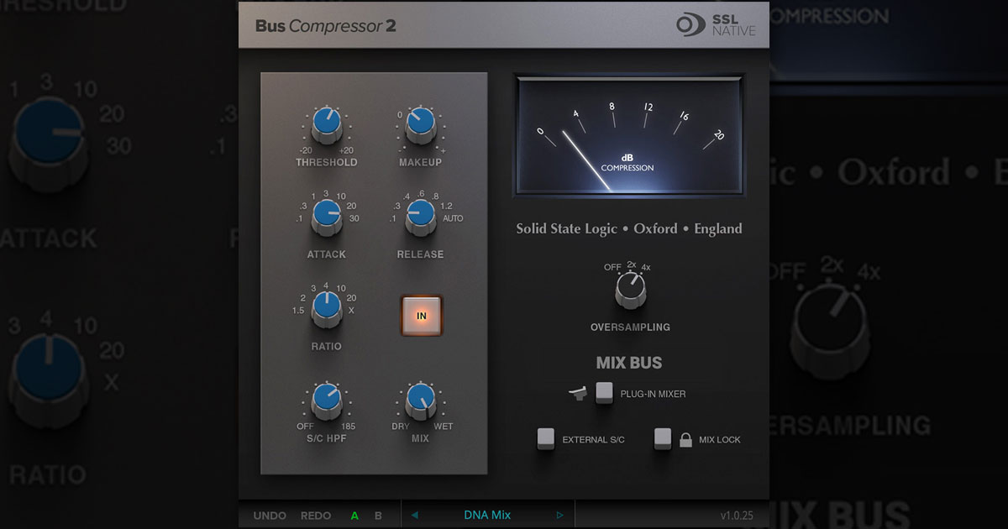Click the Bus Compressor 2 title
Image resolution: width=1008 pixels, height=529 pixels.
pyautogui.click(x=326, y=26)
